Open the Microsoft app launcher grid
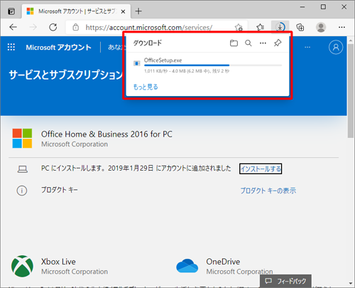355x288 pixels. [11, 47]
